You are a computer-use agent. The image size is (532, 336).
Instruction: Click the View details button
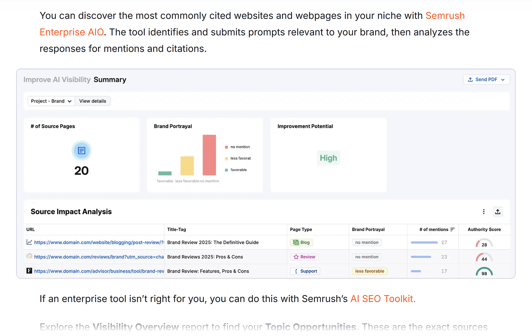[x=92, y=101]
